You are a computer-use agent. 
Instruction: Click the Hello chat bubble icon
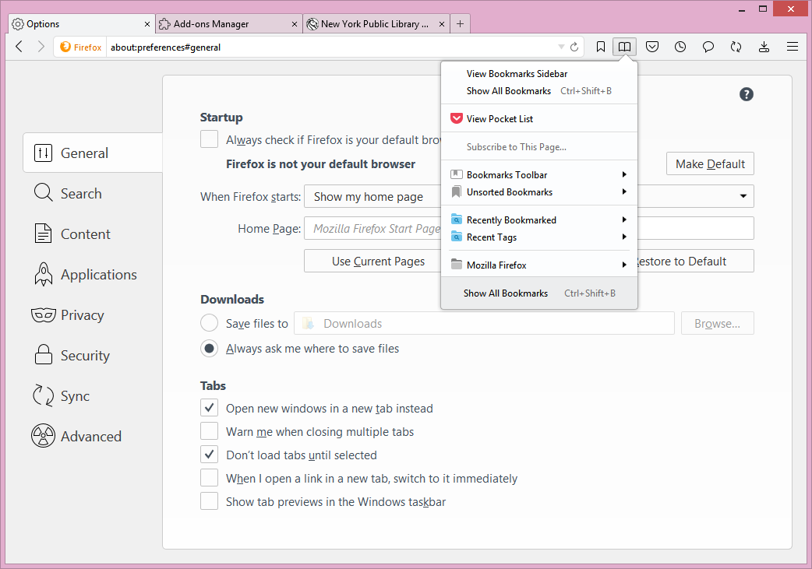(708, 47)
